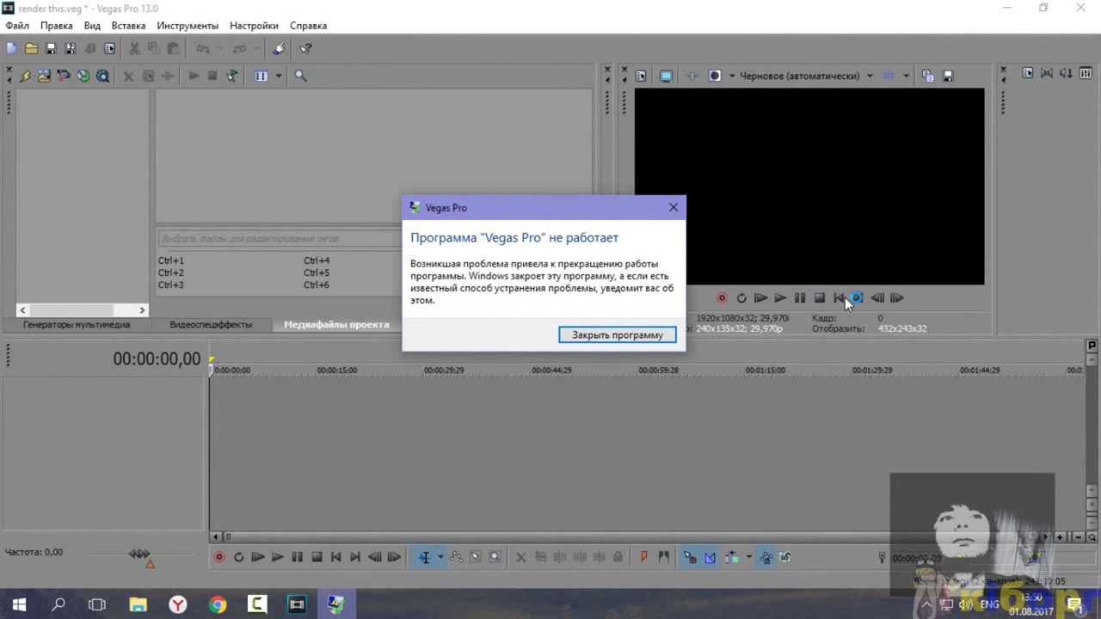Close the Vegas Pro error dialog
Screen dimensions: 1101x619
(674, 207)
